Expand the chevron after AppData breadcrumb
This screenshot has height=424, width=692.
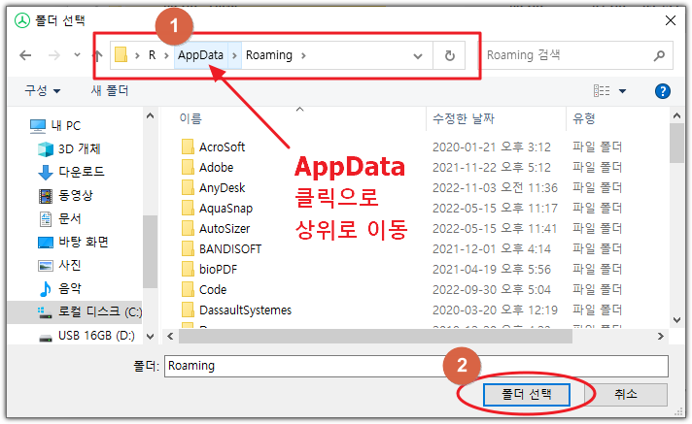(x=235, y=55)
